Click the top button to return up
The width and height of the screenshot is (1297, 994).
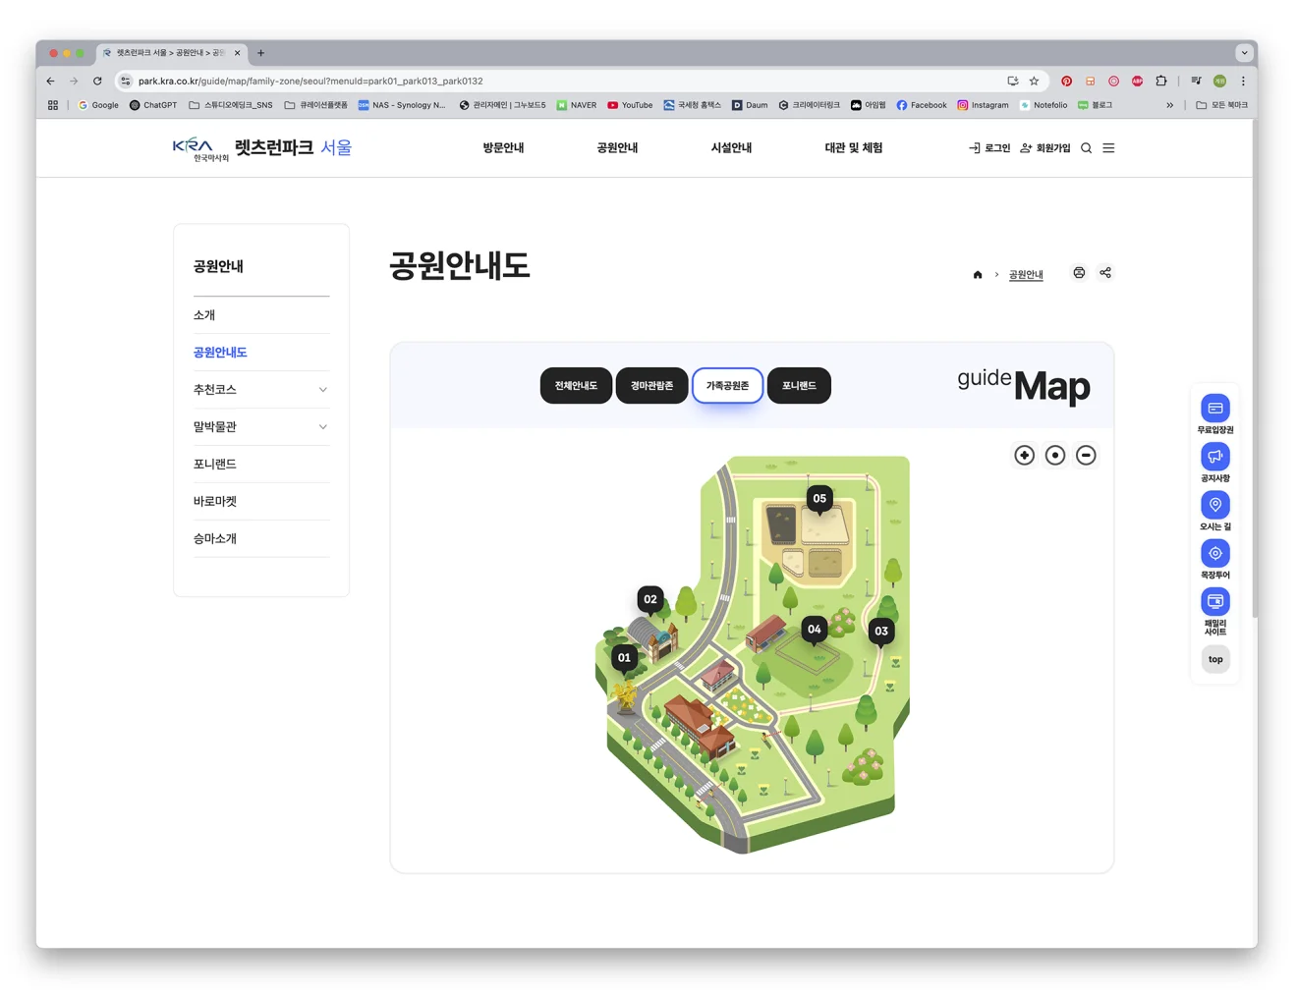click(x=1215, y=659)
